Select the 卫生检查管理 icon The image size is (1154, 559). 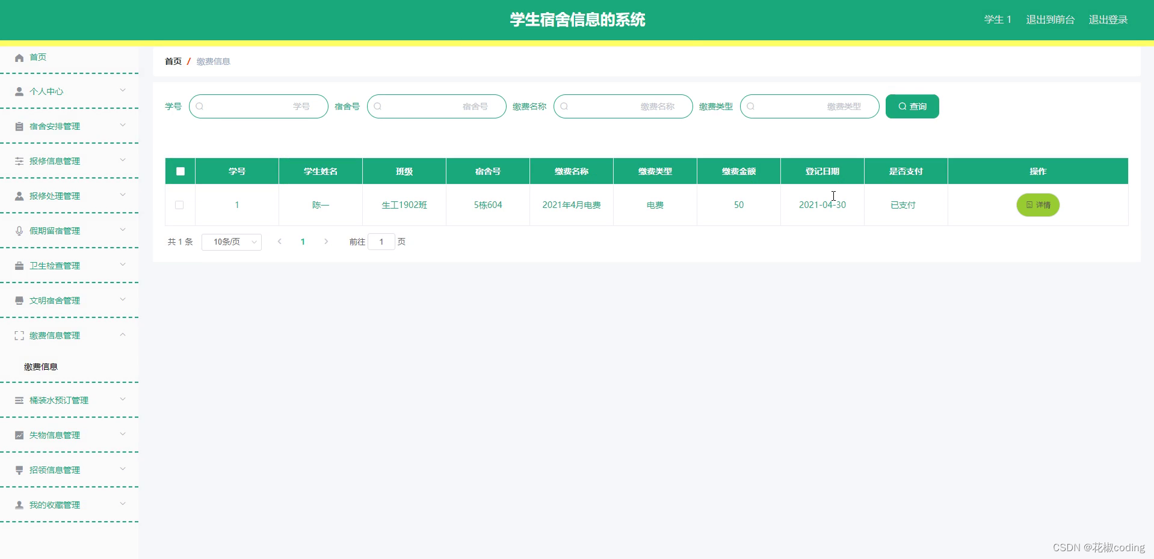19,265
